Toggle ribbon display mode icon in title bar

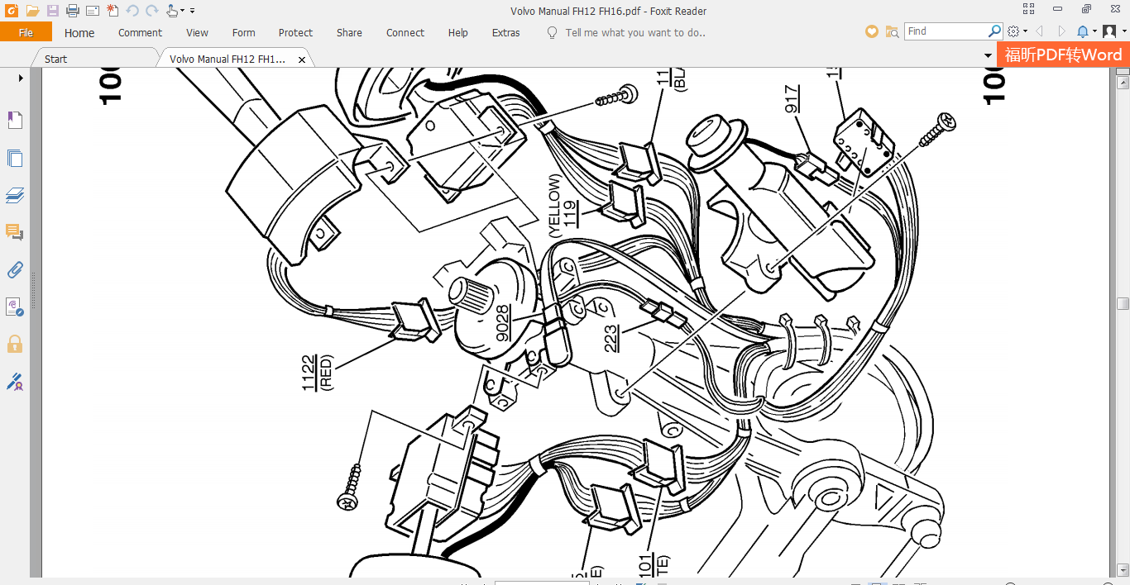[1028, 9]
